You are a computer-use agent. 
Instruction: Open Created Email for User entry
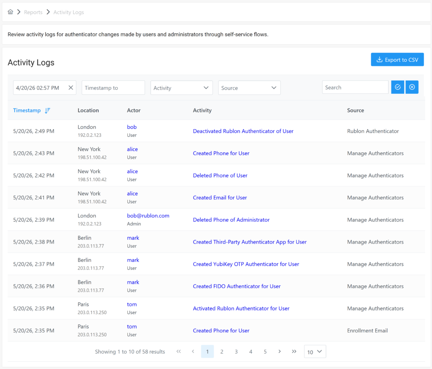pos(220,198)
